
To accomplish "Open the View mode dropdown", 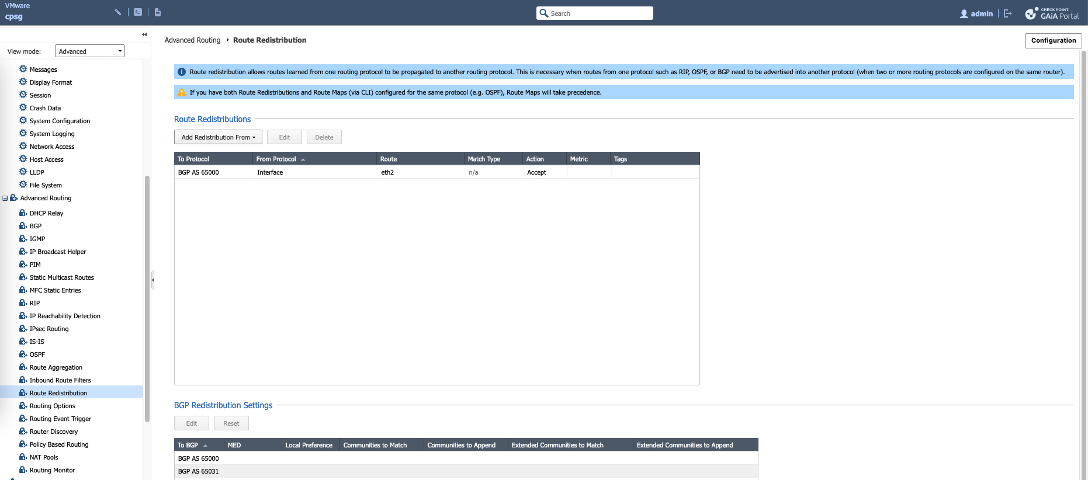I will 89,51.
